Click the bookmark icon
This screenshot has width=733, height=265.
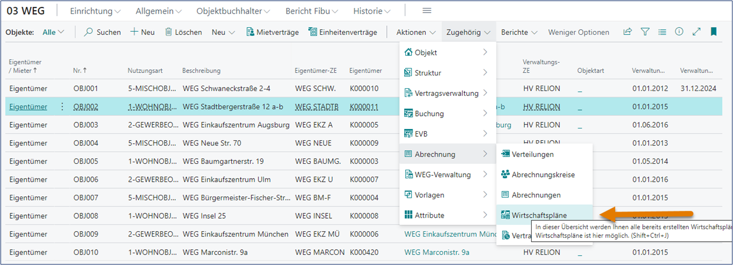714,32
